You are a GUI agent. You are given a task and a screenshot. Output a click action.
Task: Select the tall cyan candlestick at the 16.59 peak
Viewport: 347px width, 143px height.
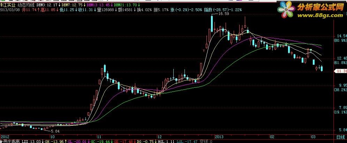(x=212, y=24)
